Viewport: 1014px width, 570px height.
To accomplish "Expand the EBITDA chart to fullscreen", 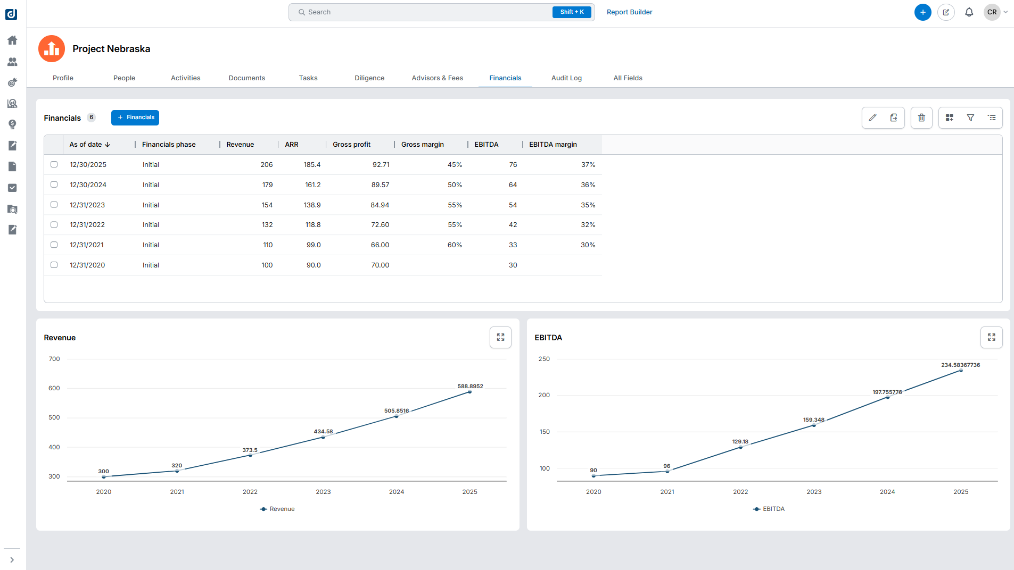I will [x=991, y=337].
